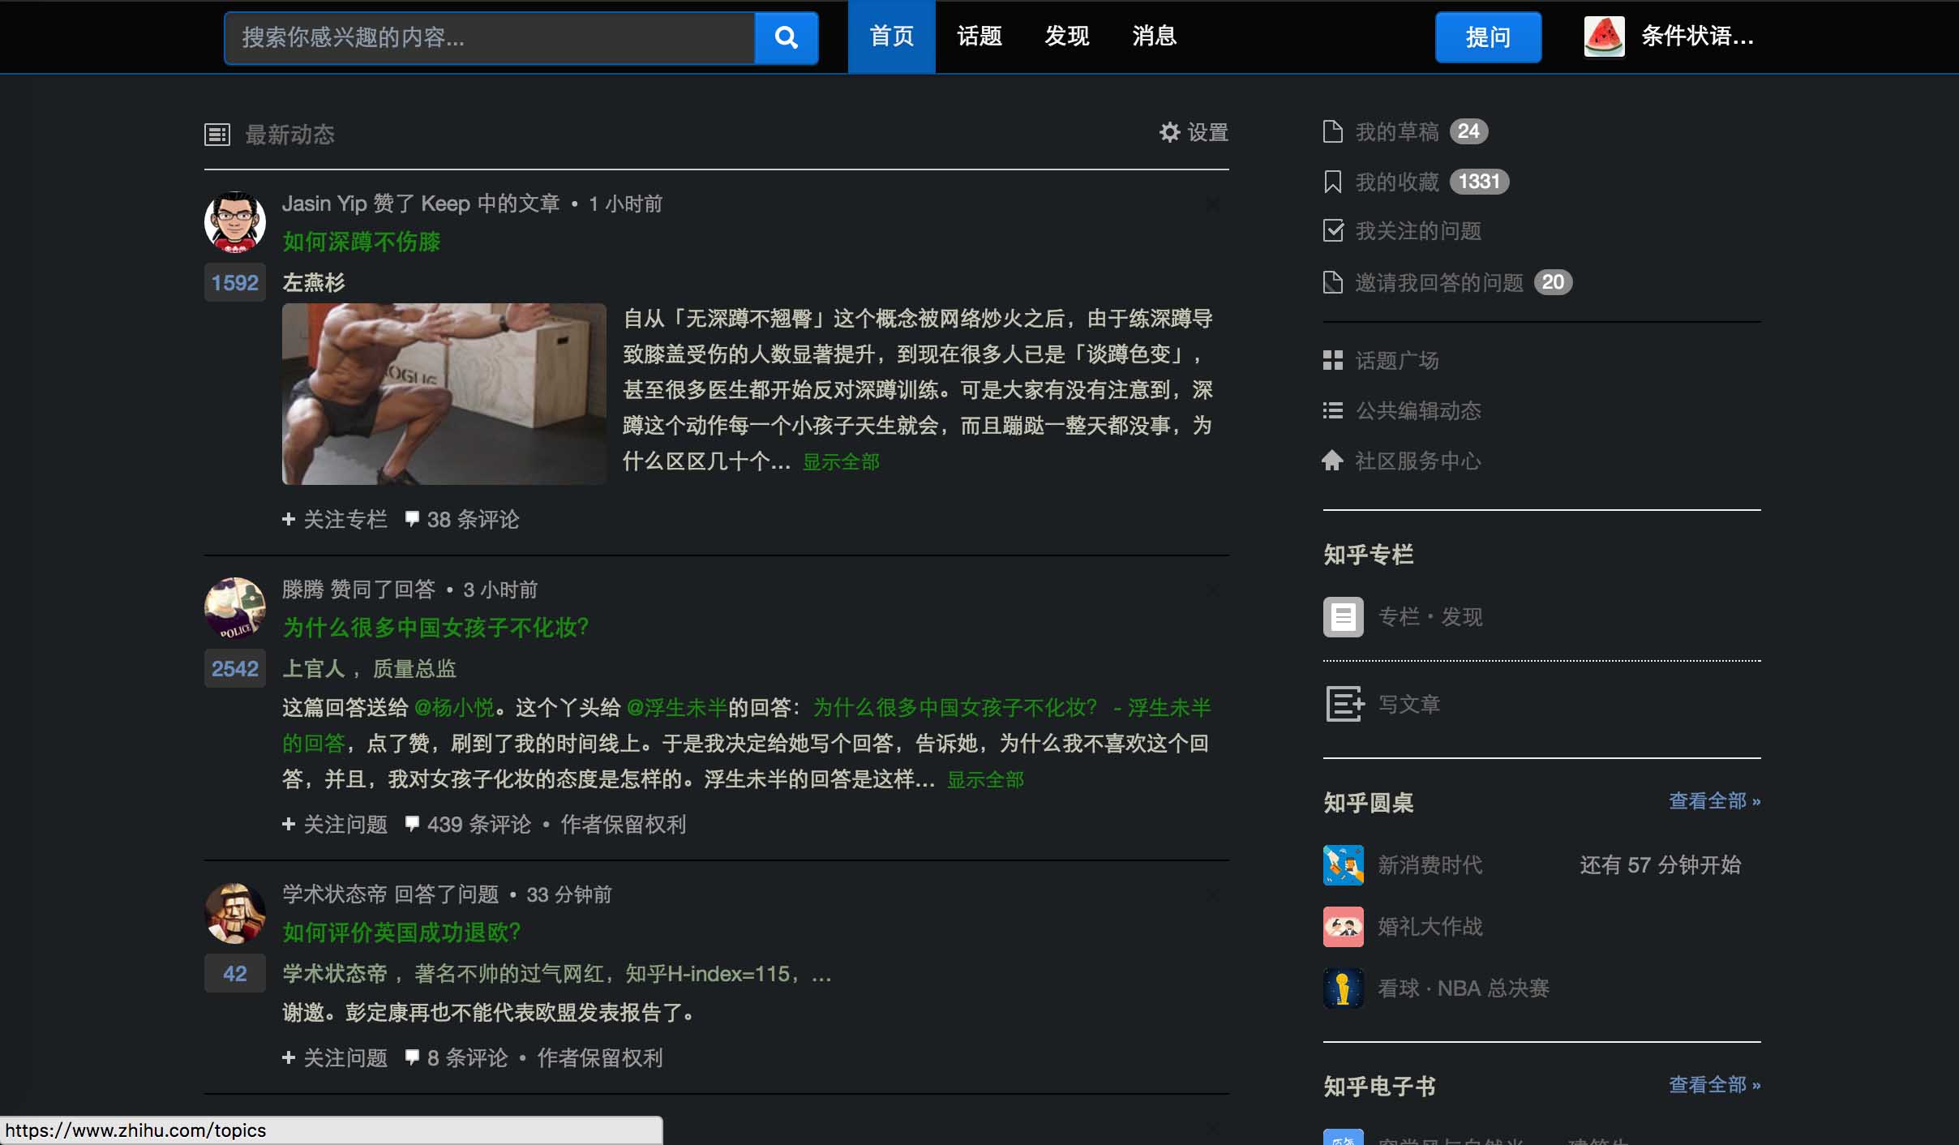This screenshot has width=1959, height=1145.
Task: Click the 1331 collections count badge
Action: pos(1479,182)
